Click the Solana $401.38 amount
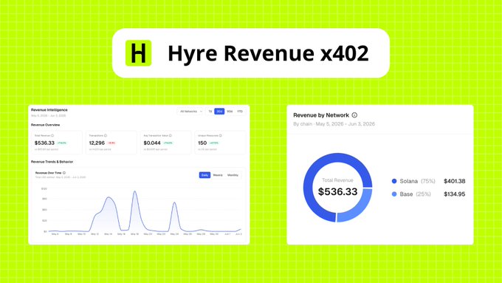The height and width of the screenshot is (283, 502). coord(454,181)
